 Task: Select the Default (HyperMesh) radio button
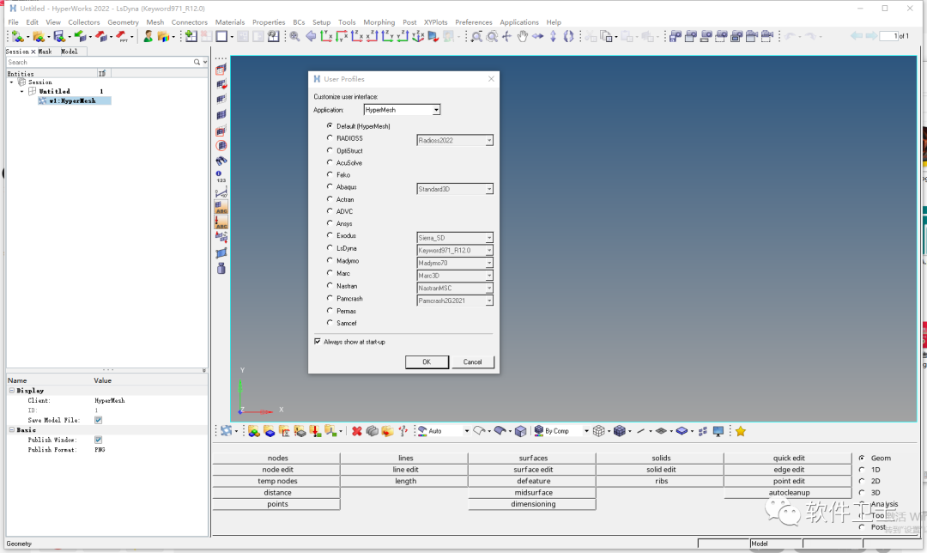330,125
